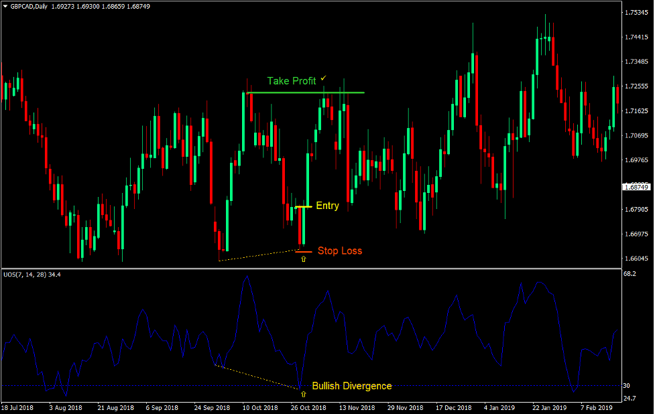This screenshot has height=414, width=655.
Task: Click the Take Profit text label
Action: coord(292,80)
